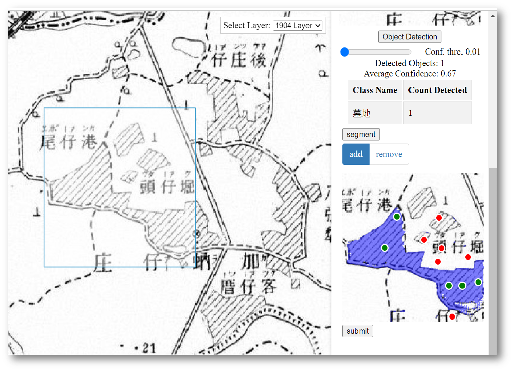513x371 pixels.
Task: Click the leftmost green point in blue mask
Action: click(385, 248)
